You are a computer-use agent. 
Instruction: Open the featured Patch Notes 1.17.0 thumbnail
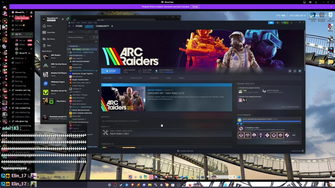[123, 99]
